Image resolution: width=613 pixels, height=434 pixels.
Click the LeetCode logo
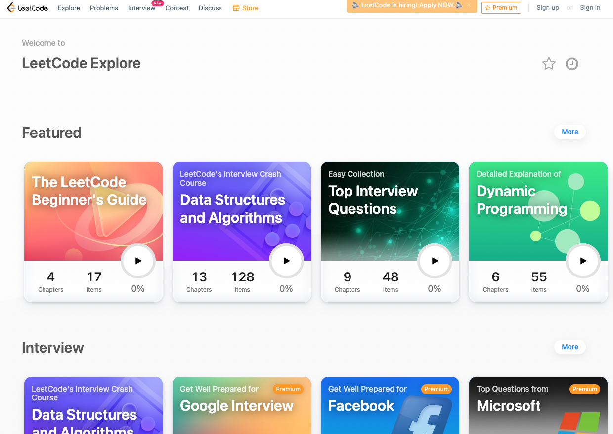(28, 8)
